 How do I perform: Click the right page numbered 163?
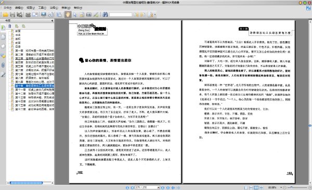click(x=239, y=102)
